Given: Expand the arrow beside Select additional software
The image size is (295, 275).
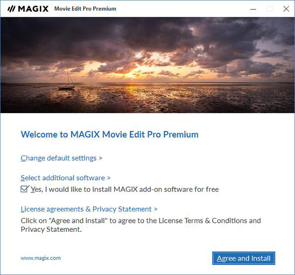Looking at the screenshot, I should (109, 178).
